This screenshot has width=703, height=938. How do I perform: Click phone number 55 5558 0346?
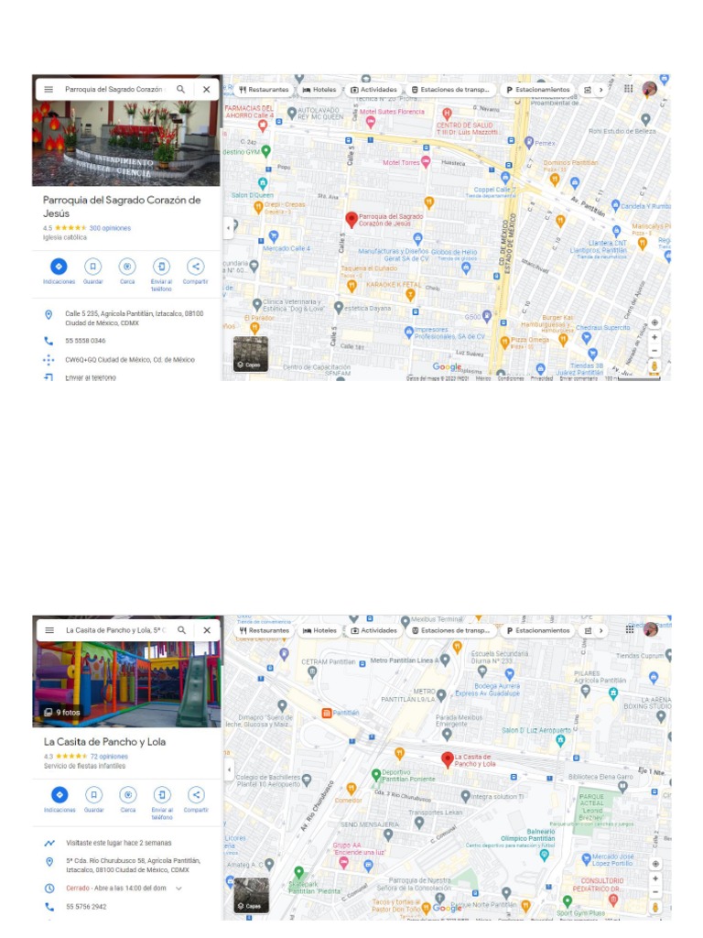pos(85,341)
